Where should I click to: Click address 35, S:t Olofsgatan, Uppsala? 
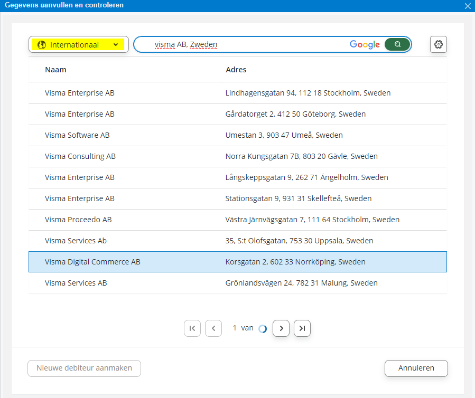299,241
